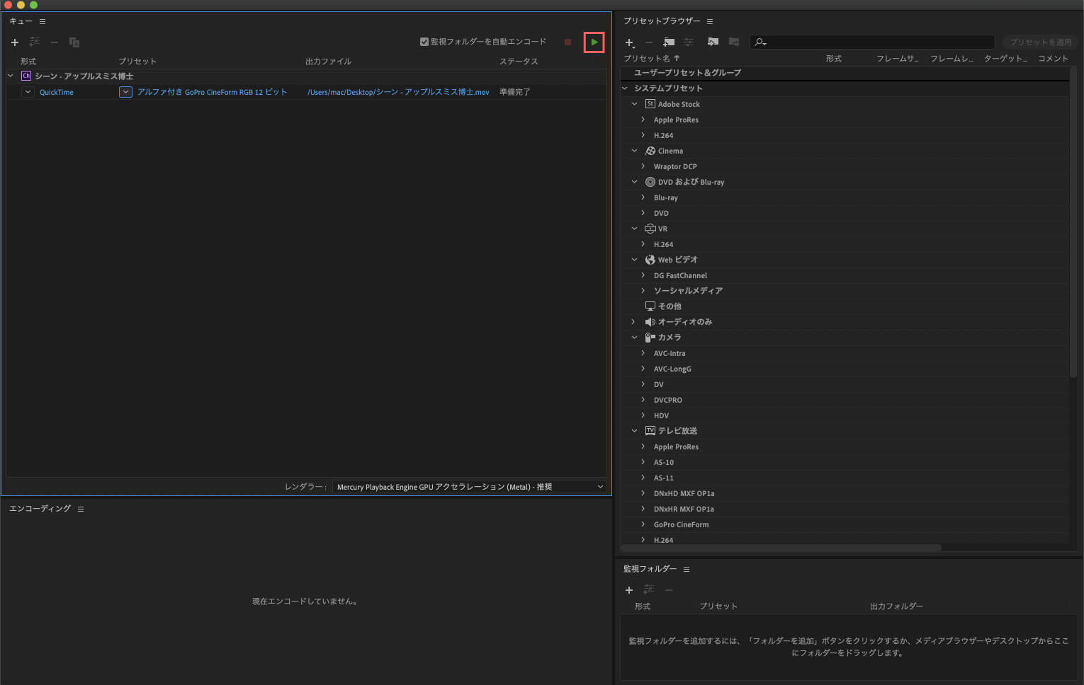Click the プリセットを適用 button
The image size is (1084, 685).
point(1040,42)
